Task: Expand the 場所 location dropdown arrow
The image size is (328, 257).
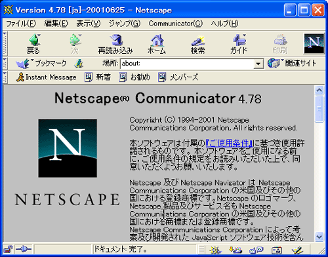Action: tap(258, 64)
